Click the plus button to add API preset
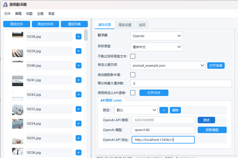238x158 pixels. tap(163, 110)
